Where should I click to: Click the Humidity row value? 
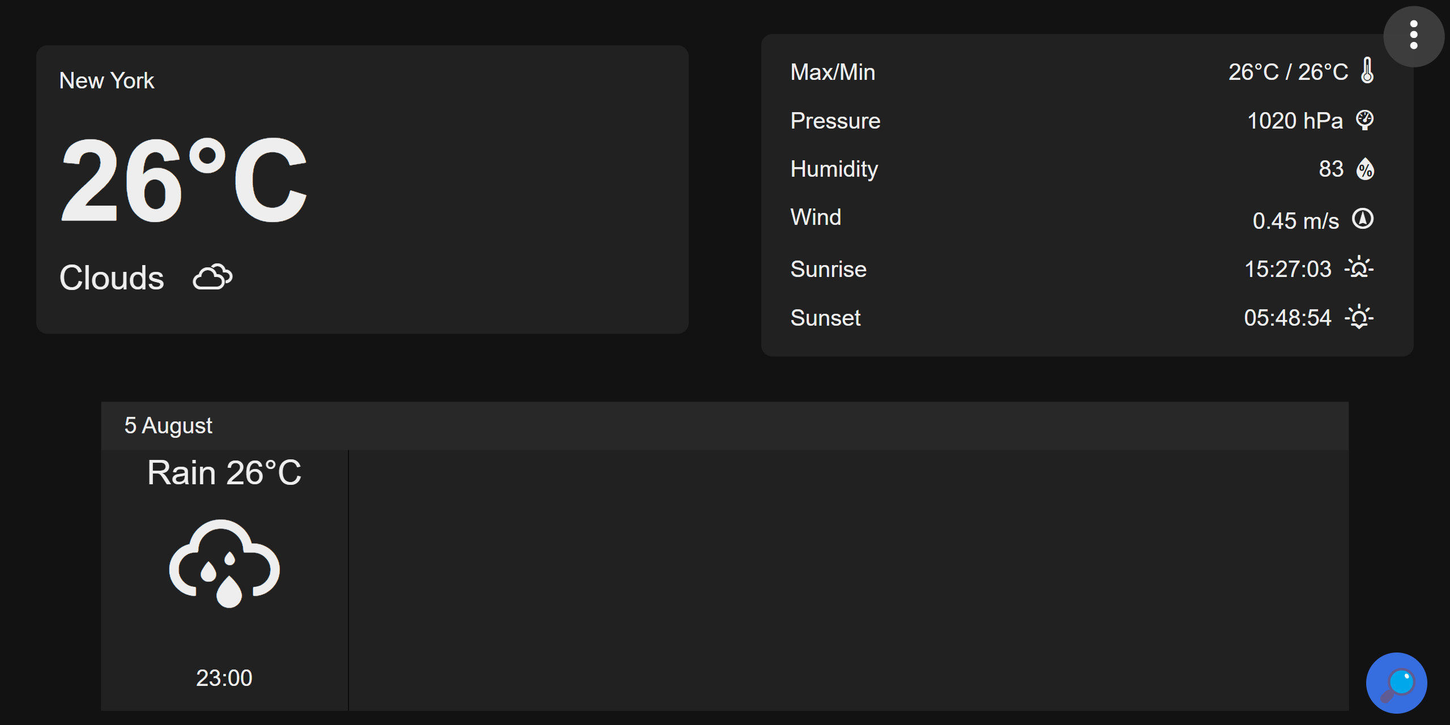(x=1330, y=169)
